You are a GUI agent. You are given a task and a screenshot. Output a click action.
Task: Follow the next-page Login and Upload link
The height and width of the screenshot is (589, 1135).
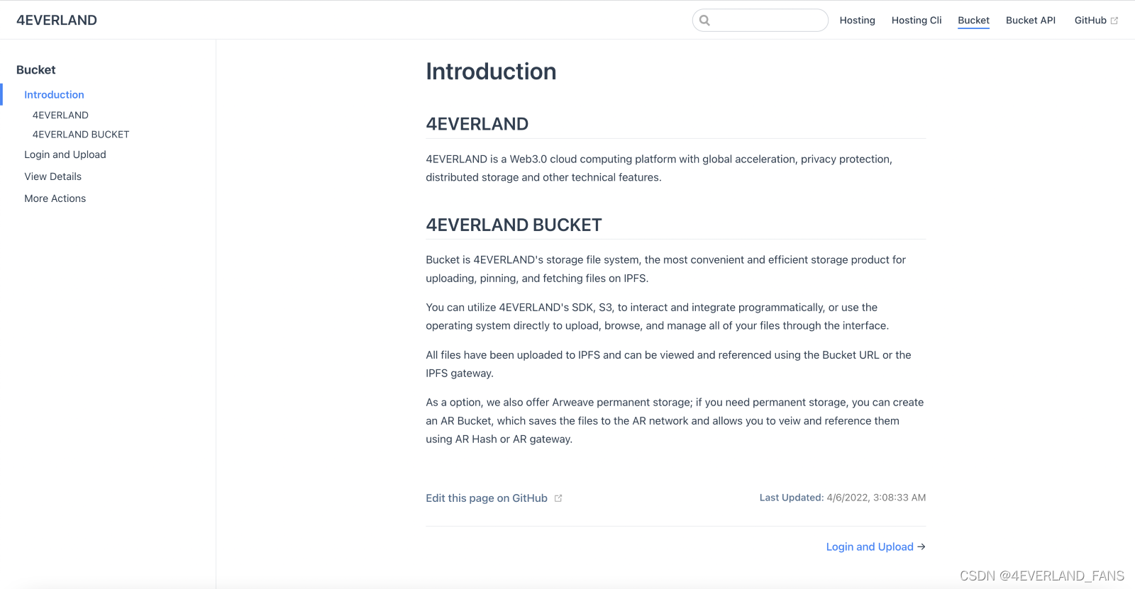[x=870, y=546]
